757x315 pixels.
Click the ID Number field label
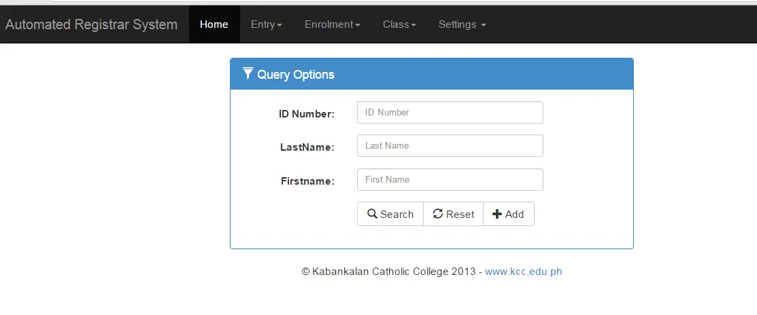coord(307,114)
